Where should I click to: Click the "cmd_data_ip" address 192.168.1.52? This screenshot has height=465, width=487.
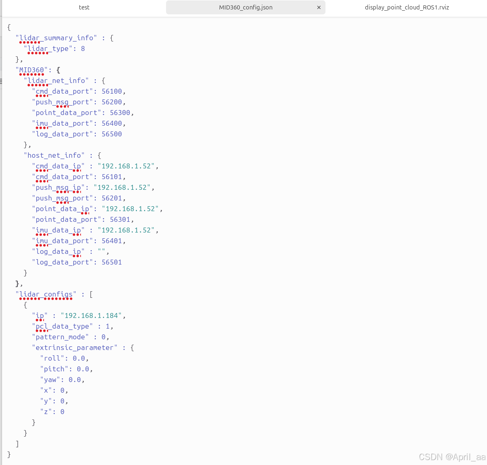pyautogui.click(x=126, y=166)
